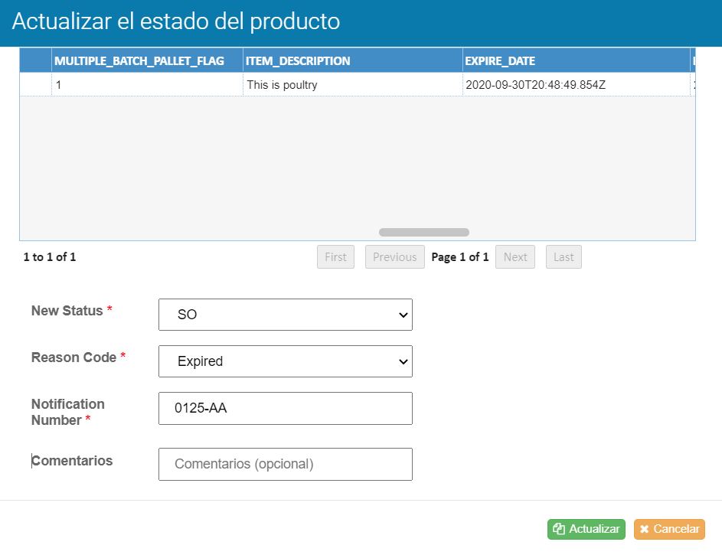Image resolution: width=722 pixels, height=555 pixels.
Task: Expand the Reason Code dropdown
Action: click(x=285, y=361)
